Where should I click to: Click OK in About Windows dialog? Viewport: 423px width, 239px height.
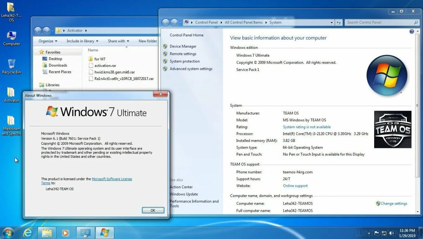(153, 210)
